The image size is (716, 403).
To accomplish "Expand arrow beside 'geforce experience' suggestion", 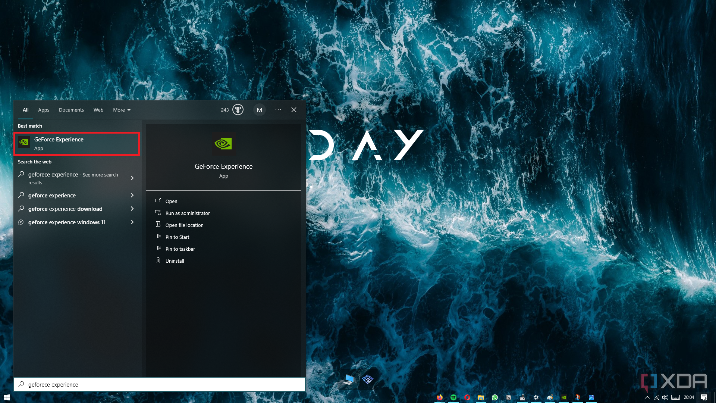I will click(x=132, y=195).
